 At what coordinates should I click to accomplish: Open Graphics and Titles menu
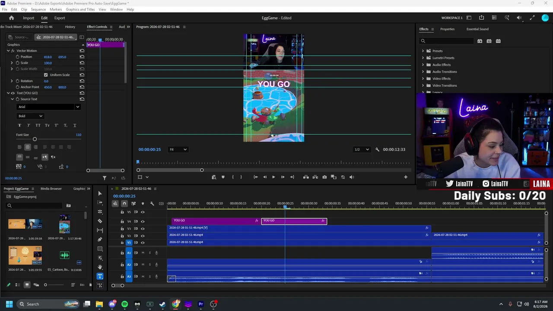coord(80,10)
